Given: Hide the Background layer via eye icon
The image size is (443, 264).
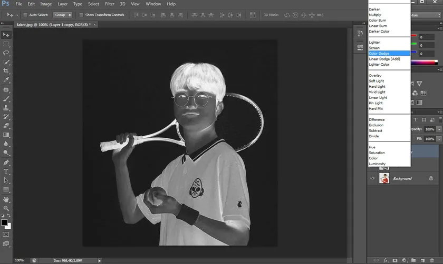Looking at the screenshot, I should (x=373, y=178).
